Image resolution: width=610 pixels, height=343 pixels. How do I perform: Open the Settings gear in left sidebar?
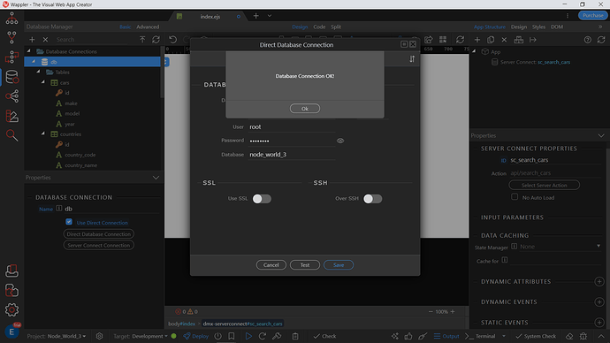coord(11,309)
